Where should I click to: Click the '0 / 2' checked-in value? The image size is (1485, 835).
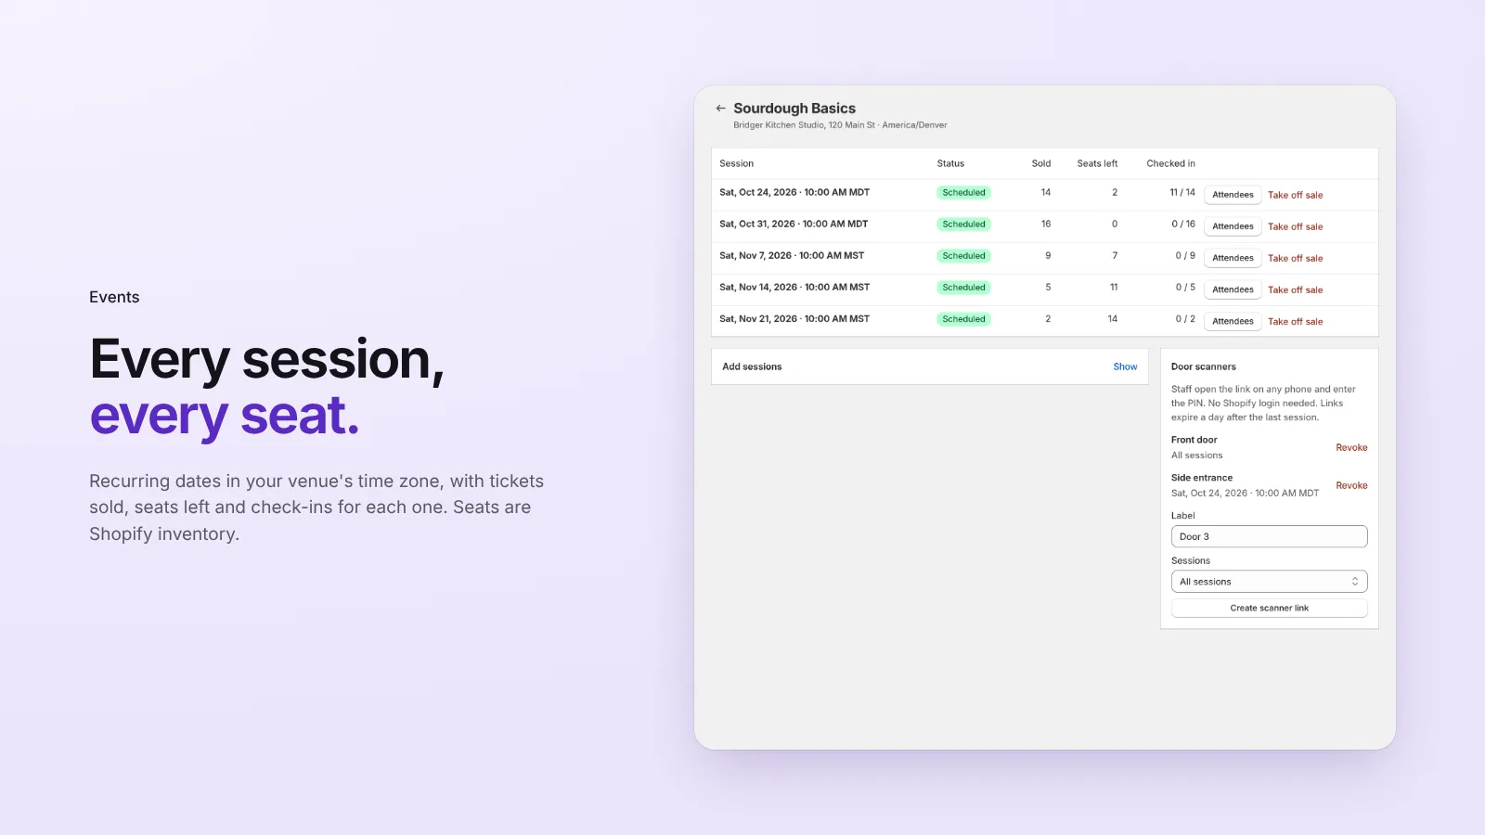(1185, 318)
